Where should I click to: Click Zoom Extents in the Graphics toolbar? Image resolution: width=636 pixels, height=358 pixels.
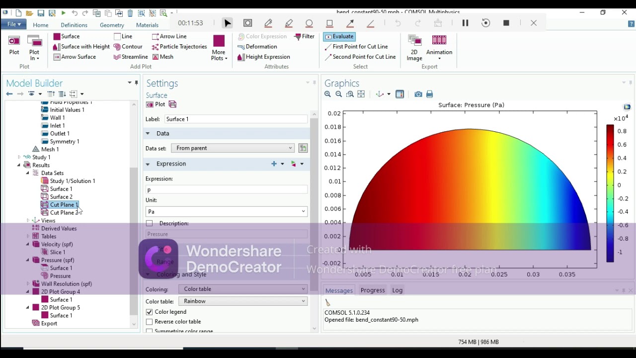pyautogui.click(x=361, y=94)
